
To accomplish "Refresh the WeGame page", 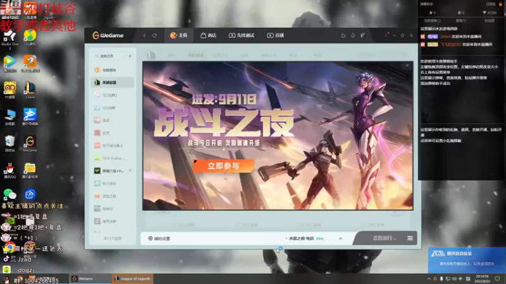I will (154, 35).
